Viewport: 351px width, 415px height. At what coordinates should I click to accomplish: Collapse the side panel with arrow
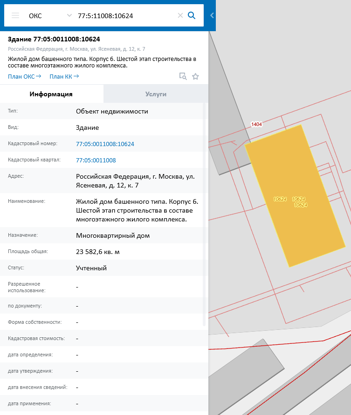pos(212,15)
